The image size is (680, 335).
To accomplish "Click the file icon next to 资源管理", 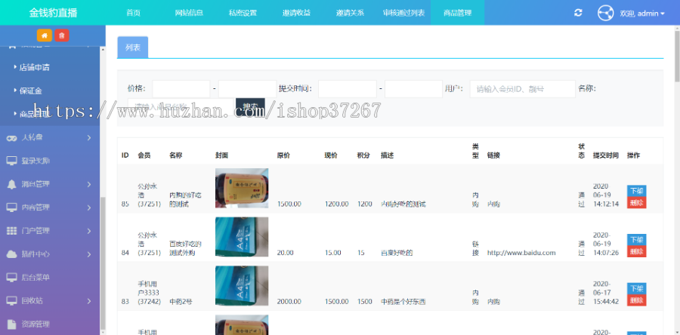I will click(x=11, y=324).
